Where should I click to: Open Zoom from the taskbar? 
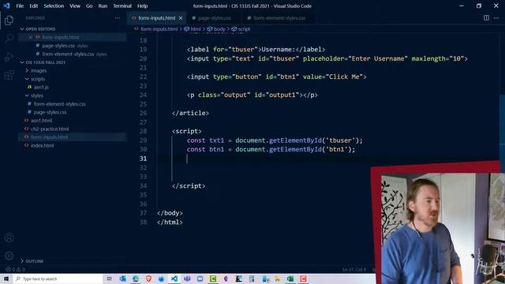pos(200,278)
